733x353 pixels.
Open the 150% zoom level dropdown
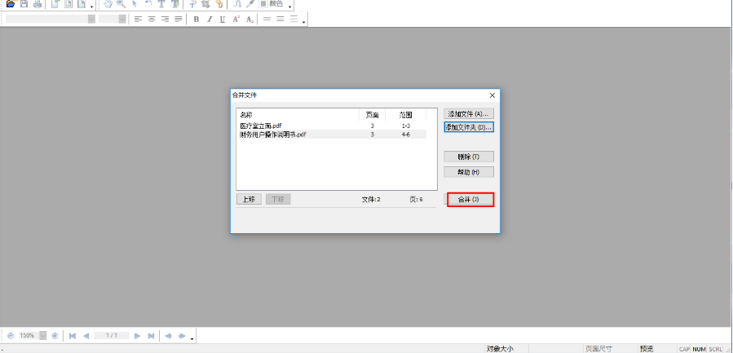point(43,336)
